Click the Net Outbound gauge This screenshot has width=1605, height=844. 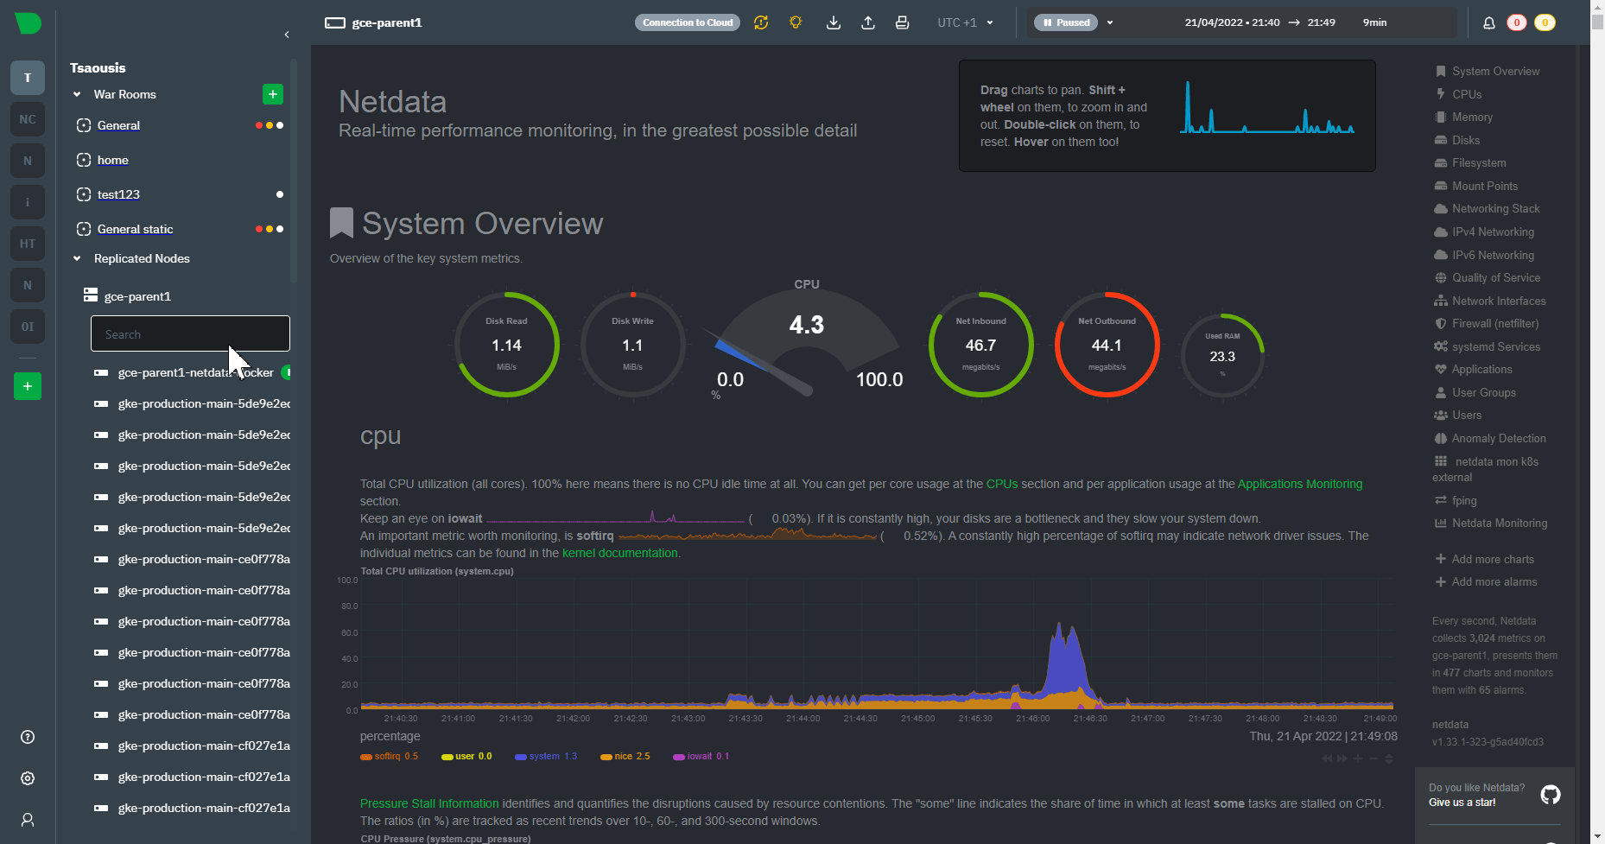(x=1107, y=345)
